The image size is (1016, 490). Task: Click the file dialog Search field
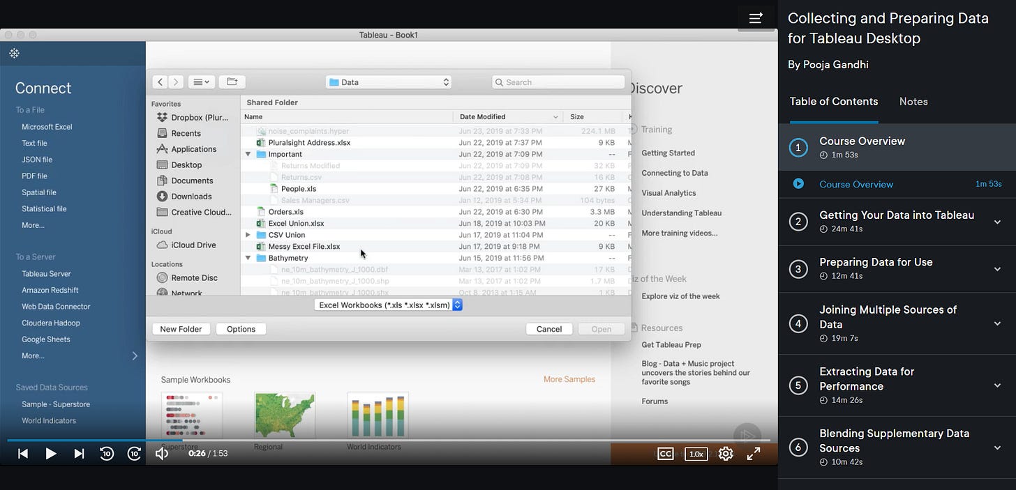tap(558, 82)
